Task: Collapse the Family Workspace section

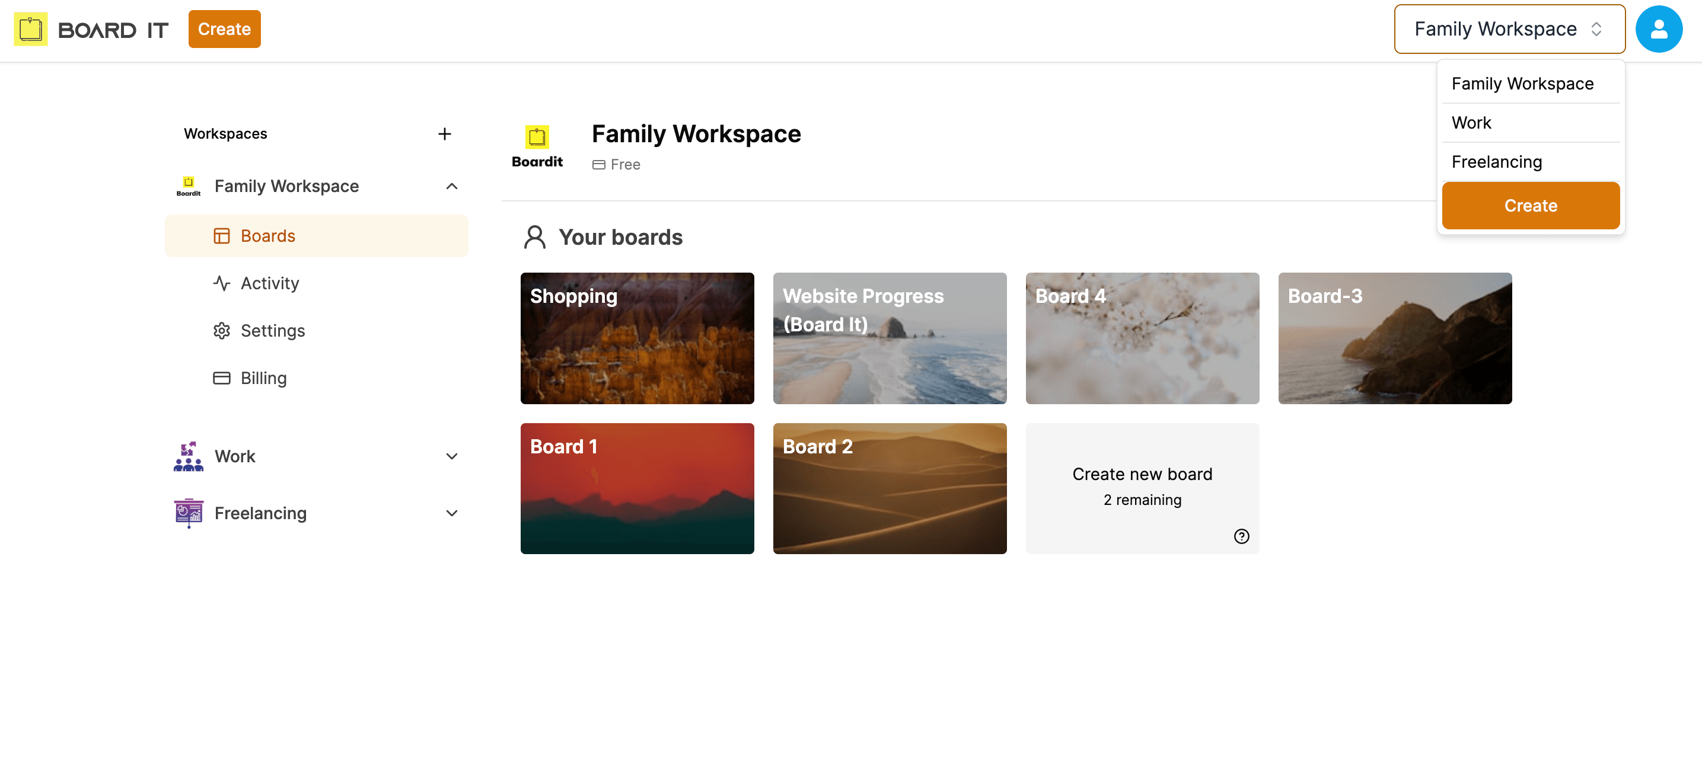Action: click(452, 186)
